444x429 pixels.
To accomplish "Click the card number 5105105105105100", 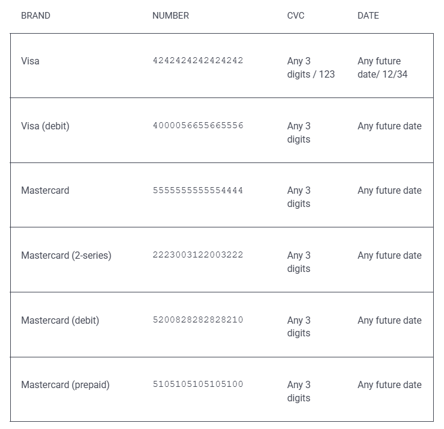I will click(198, 384).
